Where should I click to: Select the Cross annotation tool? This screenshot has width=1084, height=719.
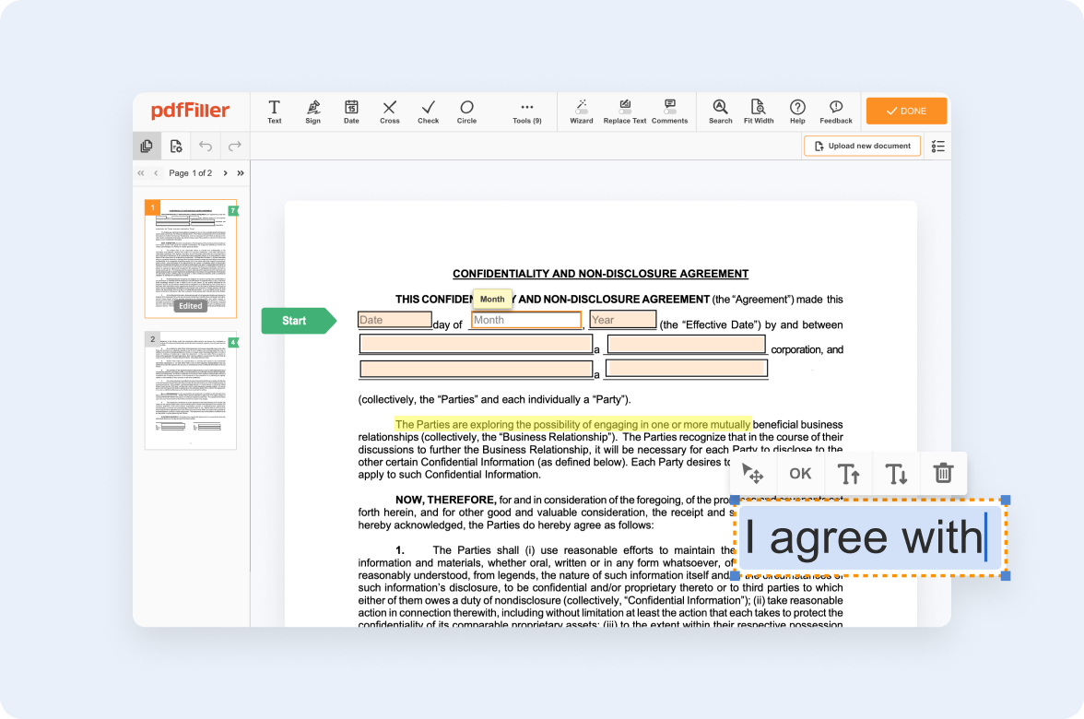point(389,111)
